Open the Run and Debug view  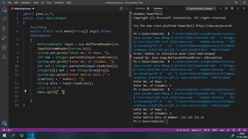coord(4,38)
